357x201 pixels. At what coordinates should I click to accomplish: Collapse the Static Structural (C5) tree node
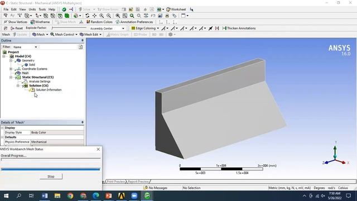(x=11, y=77)
